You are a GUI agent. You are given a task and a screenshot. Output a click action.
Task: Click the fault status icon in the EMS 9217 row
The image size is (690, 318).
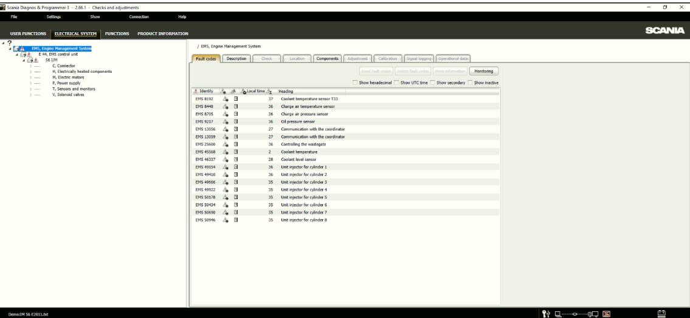(226, 121)
